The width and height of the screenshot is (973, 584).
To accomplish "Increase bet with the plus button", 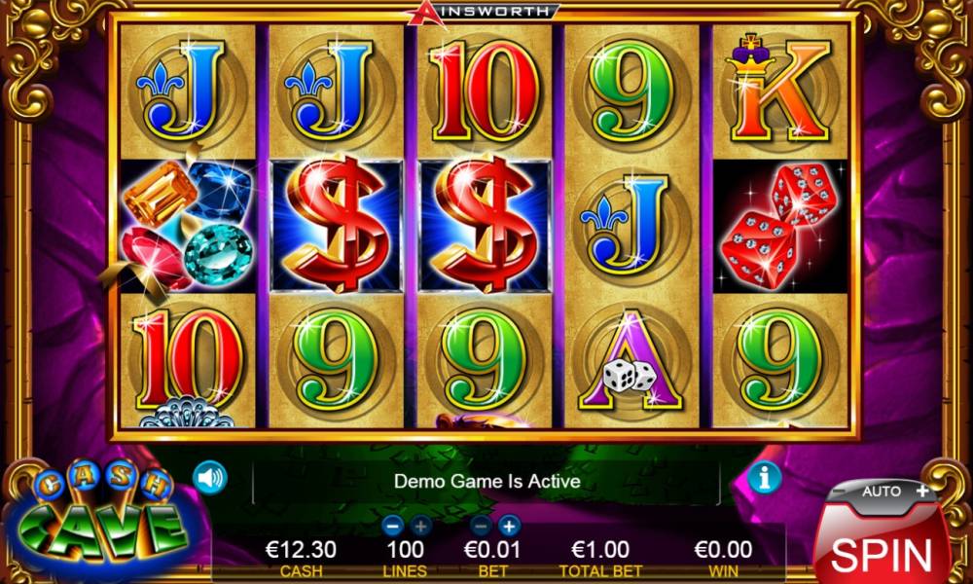I will (x=510, y=527).
